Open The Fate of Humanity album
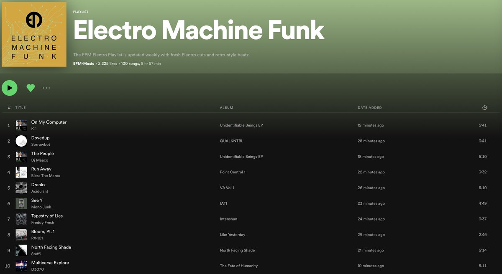 [239, 266]
